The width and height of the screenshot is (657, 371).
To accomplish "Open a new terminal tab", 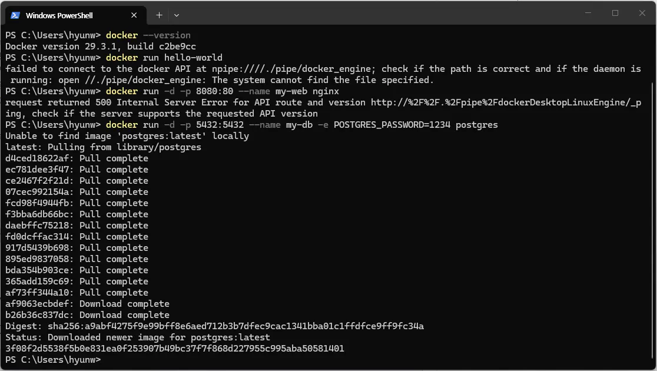I will (x=159, y=15).
